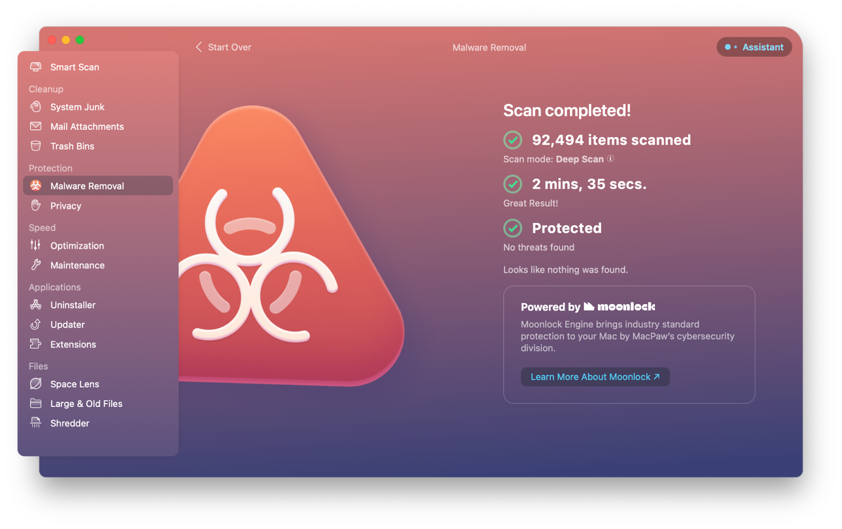Click the Start Over back button
The width and height of the screenshot is (842, 529).
[224, 47]
